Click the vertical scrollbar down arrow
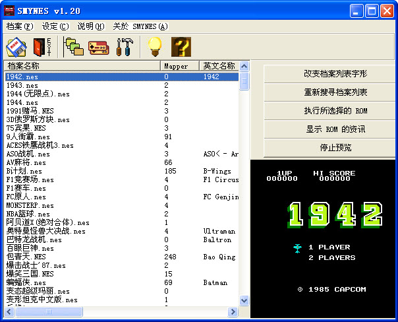This screenshot has height=322, width=398. click(x=244, y=300)
